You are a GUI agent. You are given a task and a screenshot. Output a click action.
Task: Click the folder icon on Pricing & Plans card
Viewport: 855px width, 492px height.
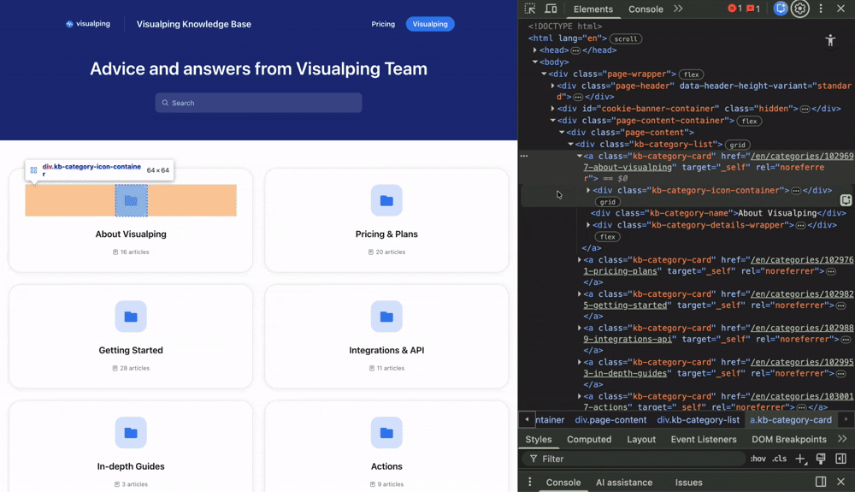tap(386, 200)
